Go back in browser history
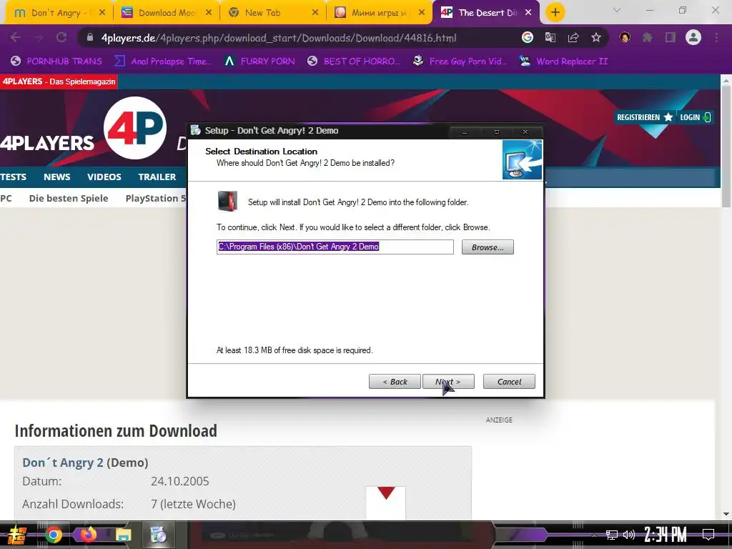Viewport: 732px width, 549px height. tap(16, 38)
